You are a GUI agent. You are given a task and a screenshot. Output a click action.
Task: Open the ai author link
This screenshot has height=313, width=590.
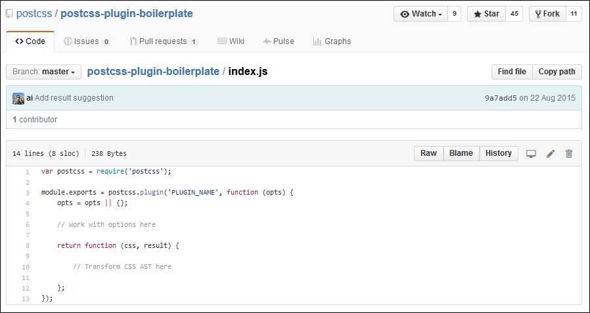pyautogui.click(x=30, y=98)
